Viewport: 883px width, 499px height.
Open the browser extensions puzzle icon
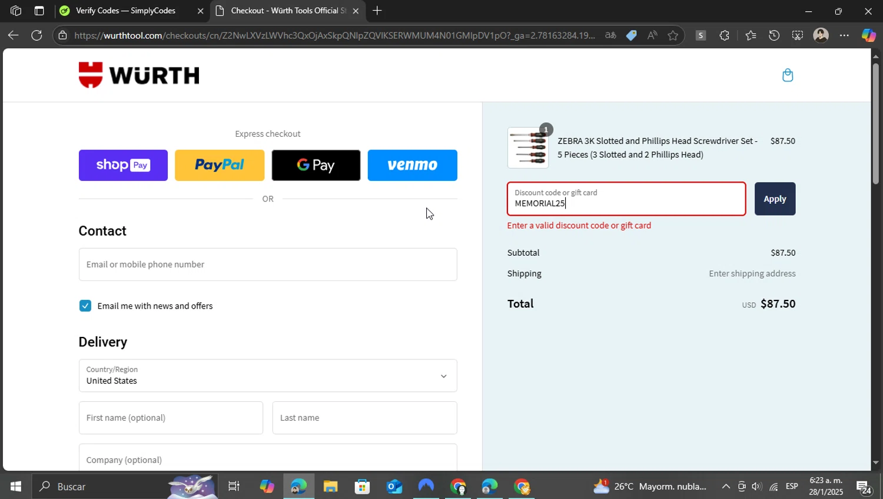point(724,35)
